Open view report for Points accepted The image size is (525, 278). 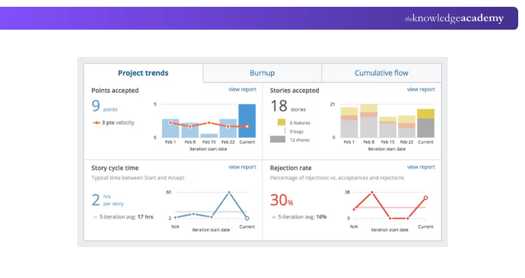tap(242, 90)
